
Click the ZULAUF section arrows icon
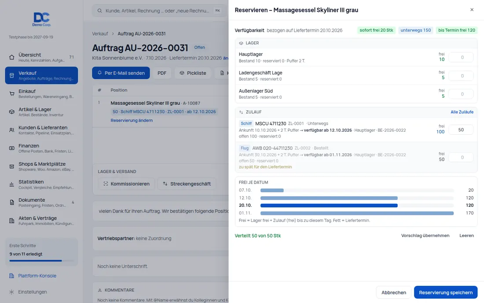click(x=241, y=112)
